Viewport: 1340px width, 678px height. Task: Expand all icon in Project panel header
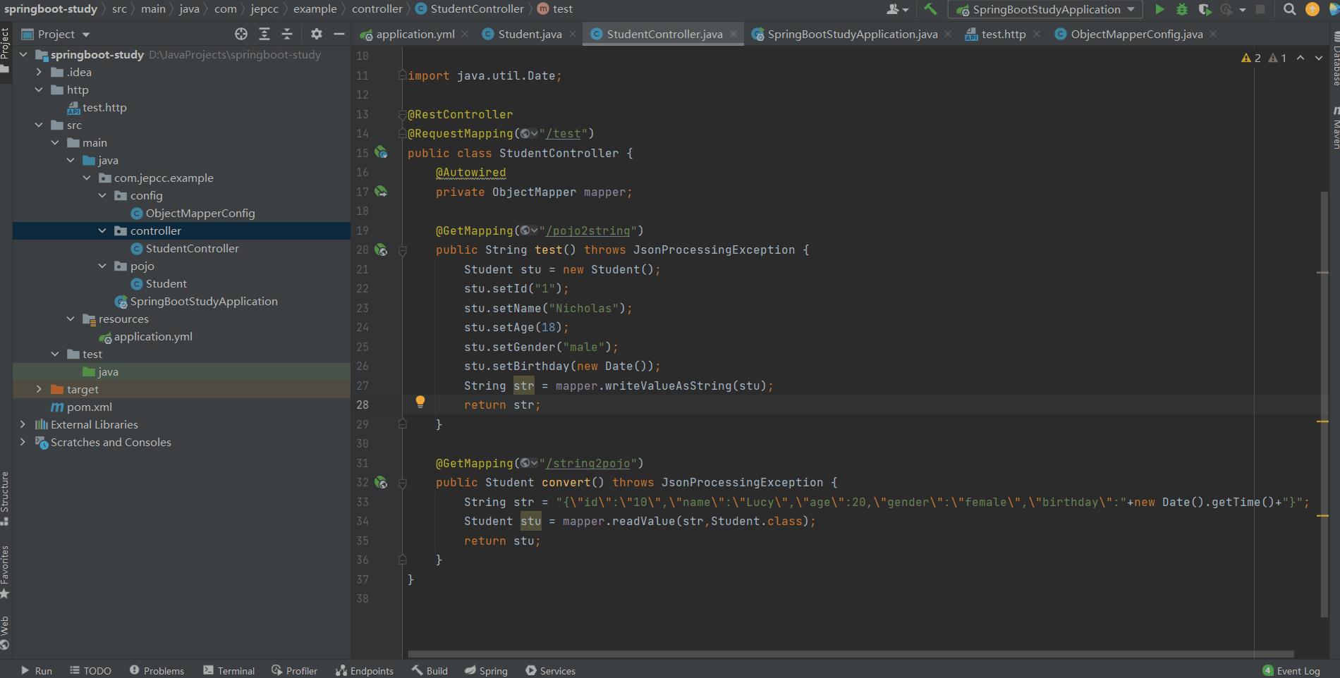pyautogui.click(x=264, y=34)
